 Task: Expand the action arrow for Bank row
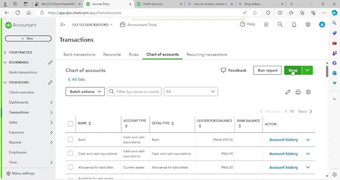[308, 139]
